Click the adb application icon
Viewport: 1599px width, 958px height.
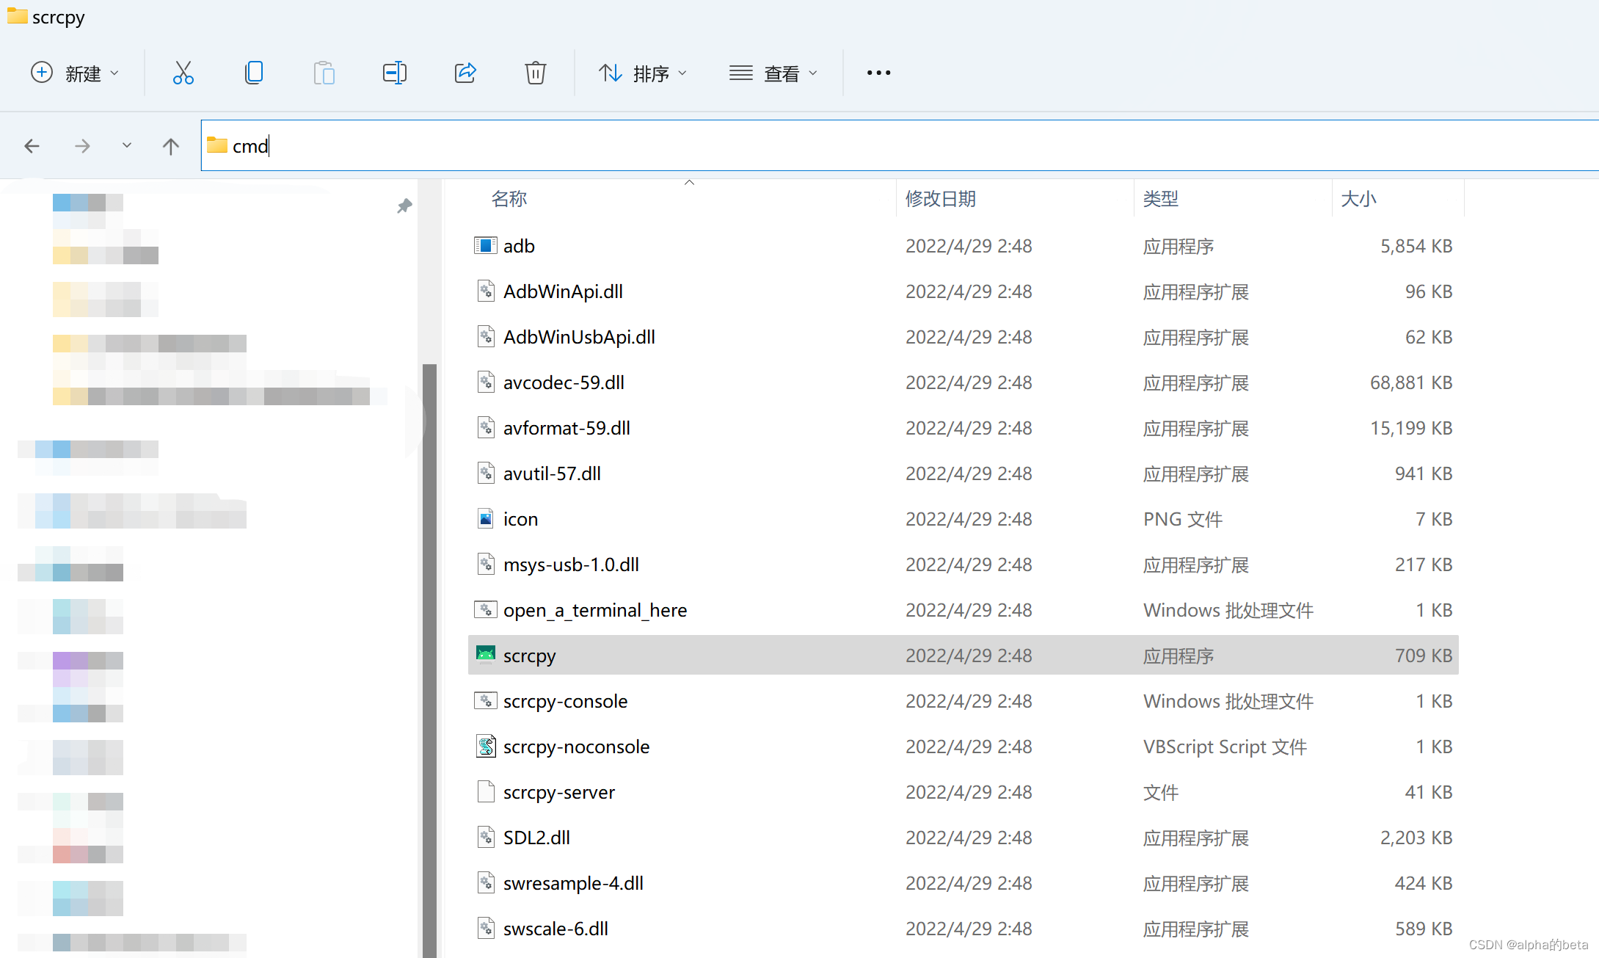point(485,245)
